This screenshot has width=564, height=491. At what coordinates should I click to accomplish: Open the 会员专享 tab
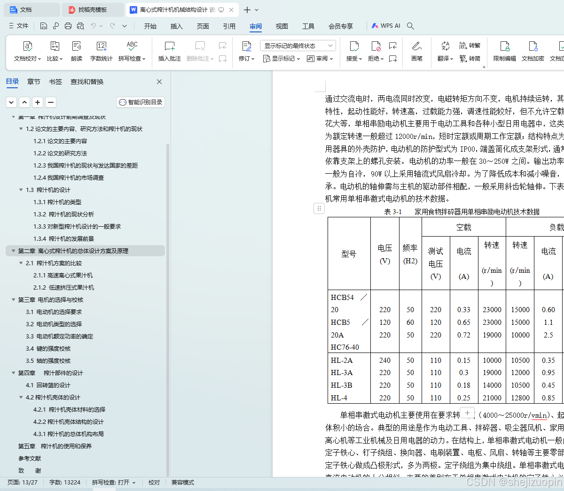[341, 26]
